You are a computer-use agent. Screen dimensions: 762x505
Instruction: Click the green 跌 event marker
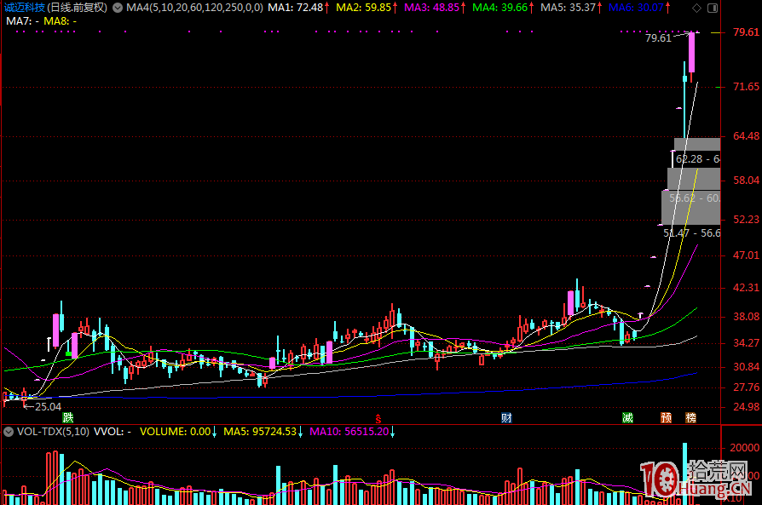(x=68, y=417)
